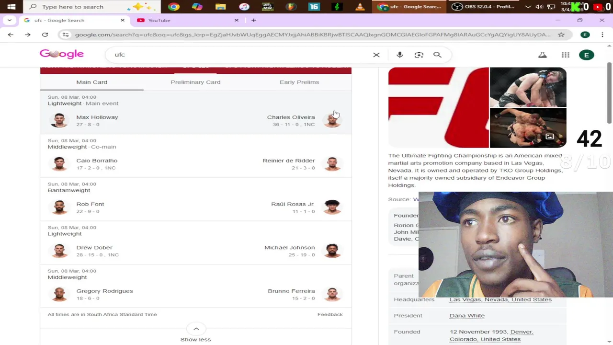The height and width of the screenshot is (345, 613).
Task: Open File Explorer from the taskbar
Action: pyautogui.click(x=220, y=7)
